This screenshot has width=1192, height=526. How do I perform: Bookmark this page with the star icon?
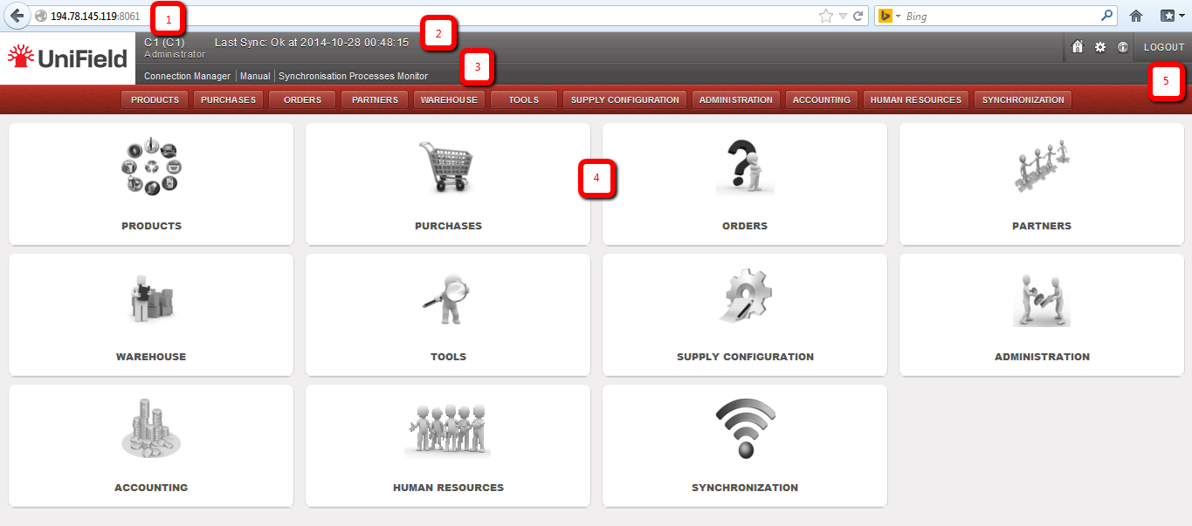coord(826,16)
